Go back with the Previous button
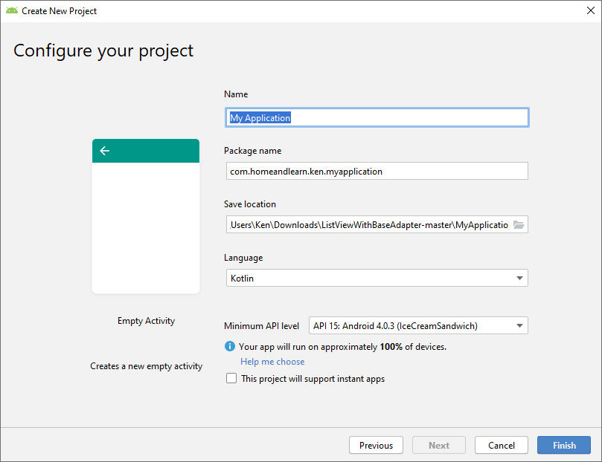 click(x=376, y=445)
